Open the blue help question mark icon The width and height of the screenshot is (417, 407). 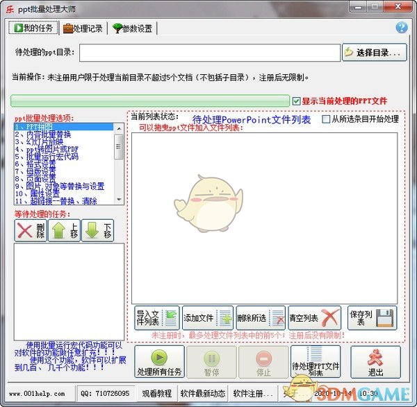click(401, 27)
